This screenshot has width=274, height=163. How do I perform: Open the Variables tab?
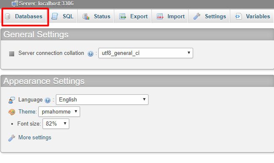[x=252, y=16]
